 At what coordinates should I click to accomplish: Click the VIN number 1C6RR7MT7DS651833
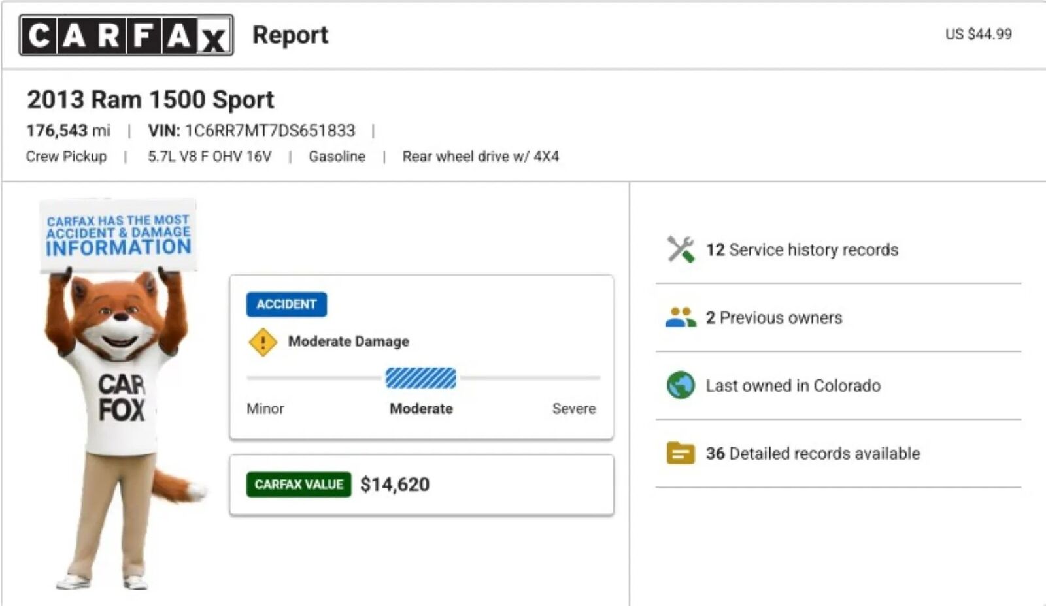270,131
